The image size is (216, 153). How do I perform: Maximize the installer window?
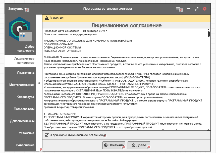[x=196, y=9]
